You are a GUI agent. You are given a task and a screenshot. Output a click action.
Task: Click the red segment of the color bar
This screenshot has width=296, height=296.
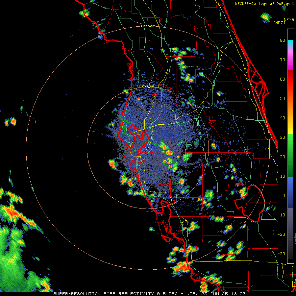[290, 79]
